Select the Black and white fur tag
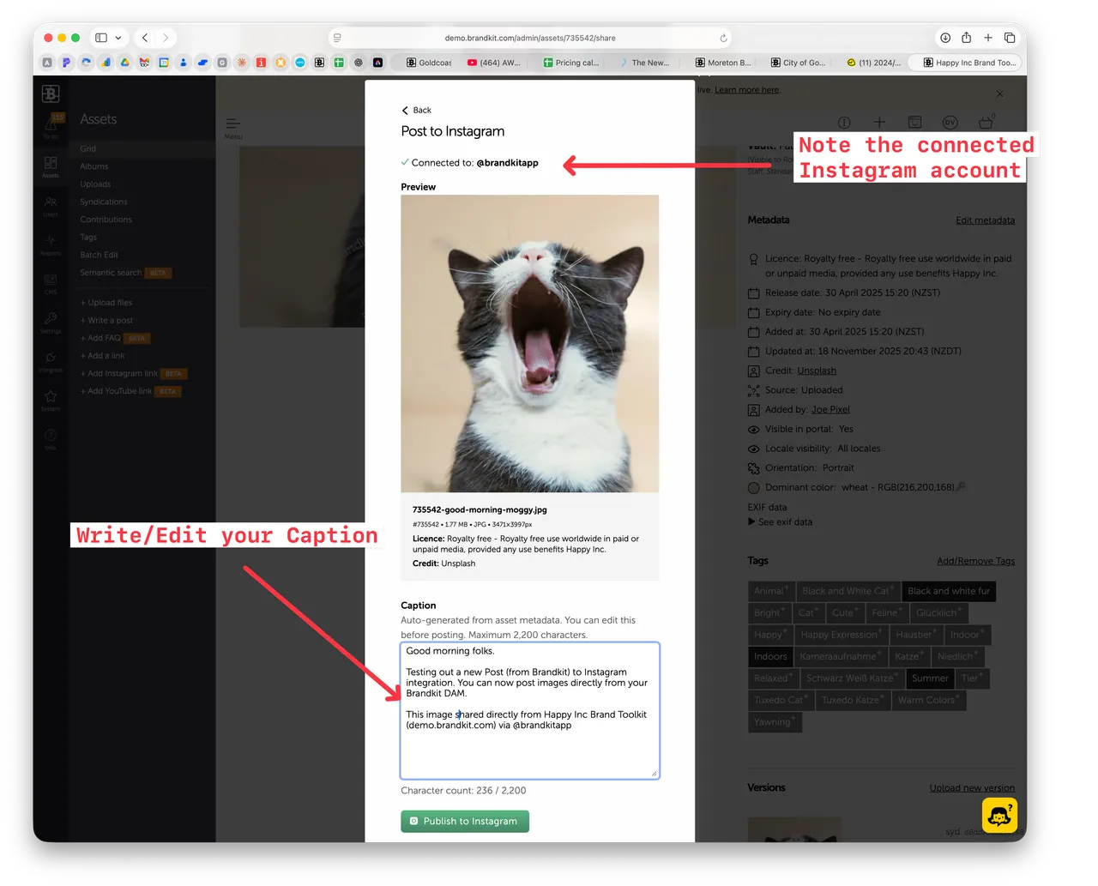The height and width of the screenshot is (886, 1098). pyautogui.click(x=949, y=591)
